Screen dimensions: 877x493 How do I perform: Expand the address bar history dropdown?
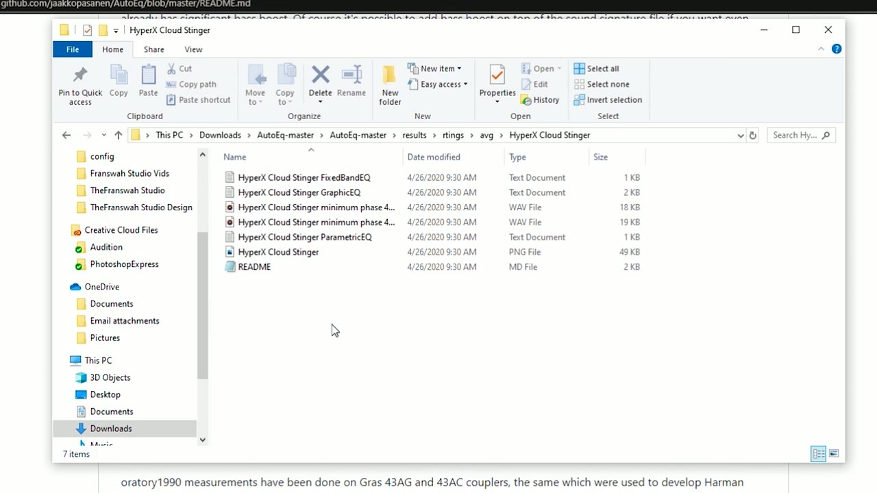click(740, 135)
